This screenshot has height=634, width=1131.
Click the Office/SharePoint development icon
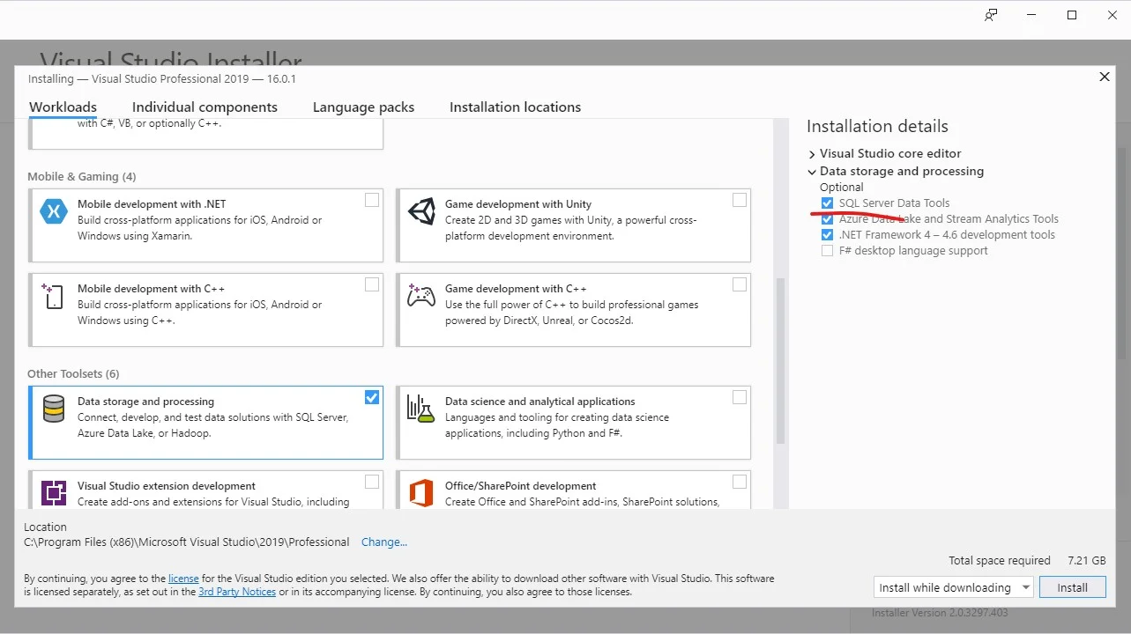[420, 493]
